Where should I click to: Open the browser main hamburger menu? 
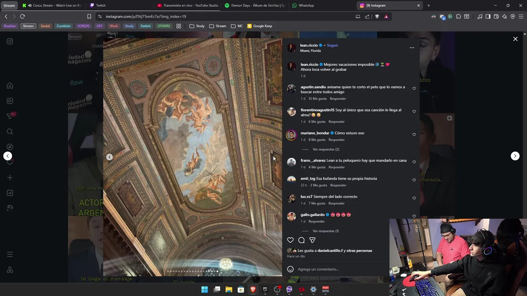(x=521, y=16)
